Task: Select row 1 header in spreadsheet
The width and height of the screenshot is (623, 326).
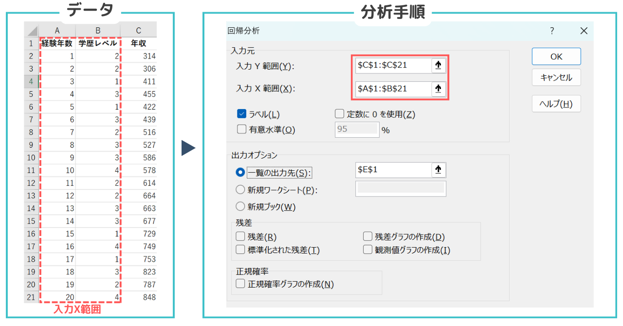Action: [31, 43]
